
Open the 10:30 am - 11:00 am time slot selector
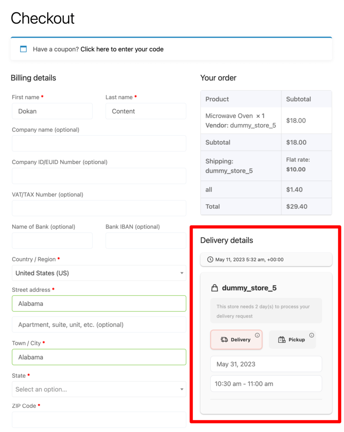point(266,384)
